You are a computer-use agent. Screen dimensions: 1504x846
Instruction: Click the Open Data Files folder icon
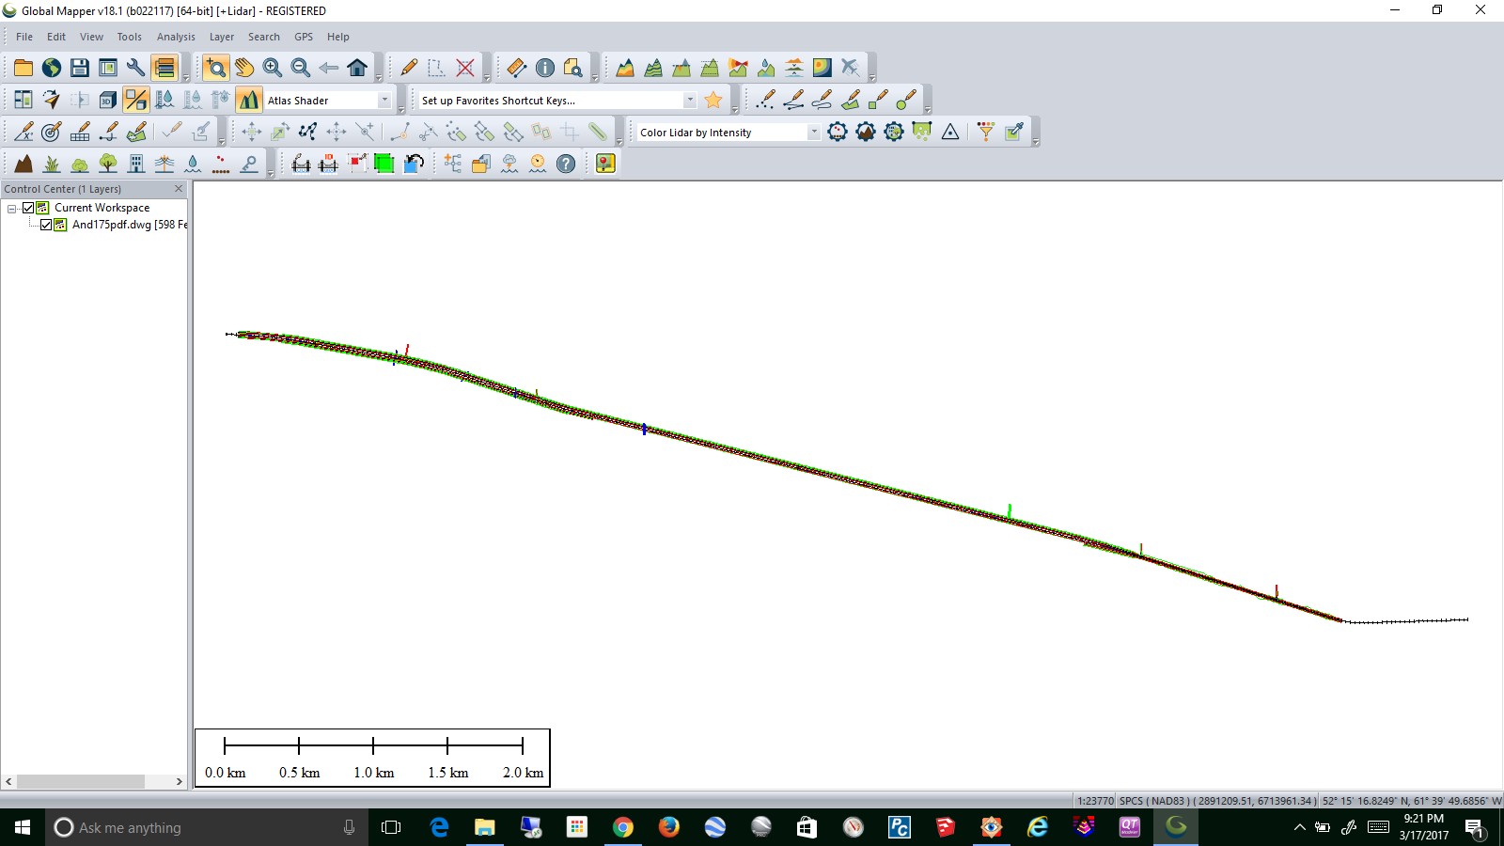click(23, 68)
